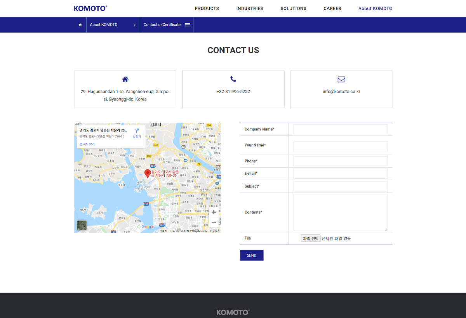
Task: Click the map directions arrow icon
Action: [137, 131]
